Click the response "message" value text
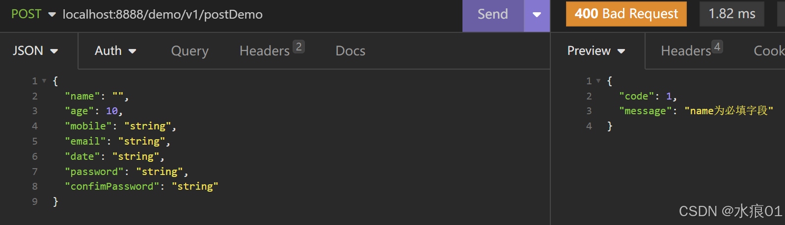The height and width of the screenshot is (225, 785). coord(729,111)
